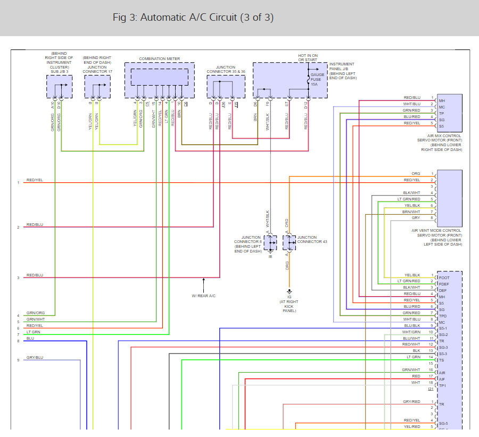The height and width of the screenshot is (437, 479).
Task: Click the 'AIR VENT MODE CONTROL SERVO MOTOR' caption
Action: (436, 233)
